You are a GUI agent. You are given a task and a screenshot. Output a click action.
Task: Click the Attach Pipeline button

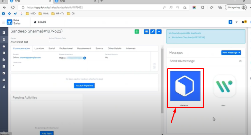[x=84, y=85]
